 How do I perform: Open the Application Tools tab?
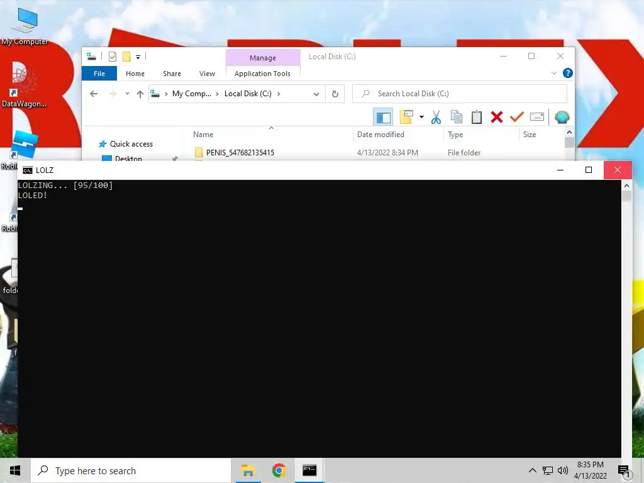tap(262, 74)
